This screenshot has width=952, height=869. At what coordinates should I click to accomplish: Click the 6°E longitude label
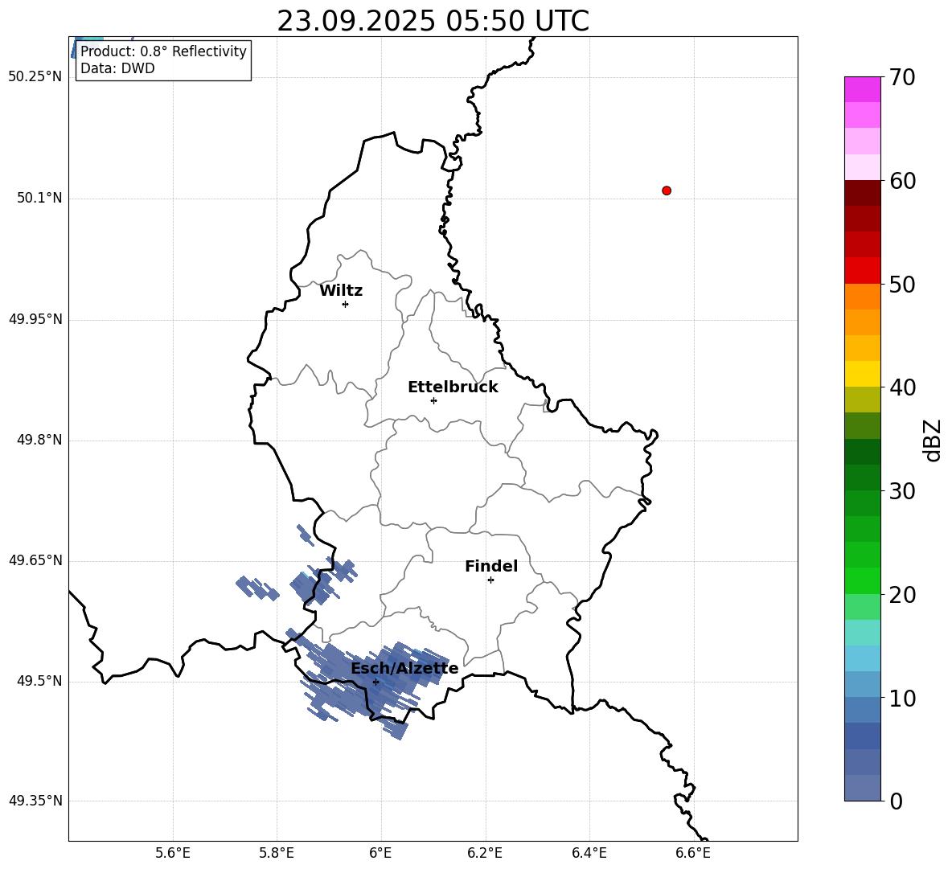(x=380, y=853)
